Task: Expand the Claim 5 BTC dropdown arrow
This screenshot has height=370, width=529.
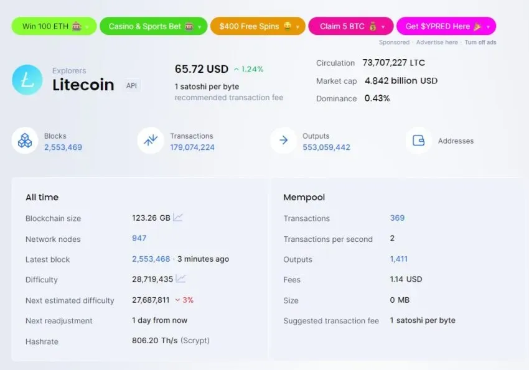Action: coord(383,27)
